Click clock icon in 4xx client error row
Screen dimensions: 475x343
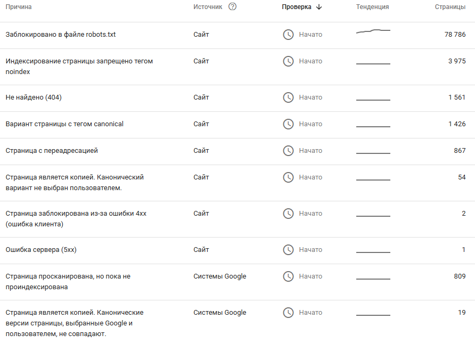[x=288, y=214]
